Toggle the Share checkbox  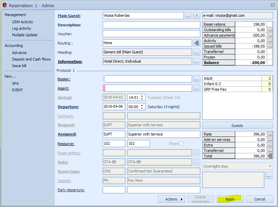point(181,144)
